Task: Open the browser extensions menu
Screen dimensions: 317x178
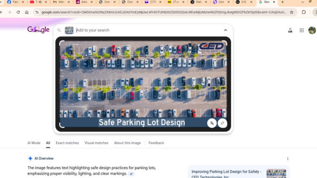Action: point(303,12)
